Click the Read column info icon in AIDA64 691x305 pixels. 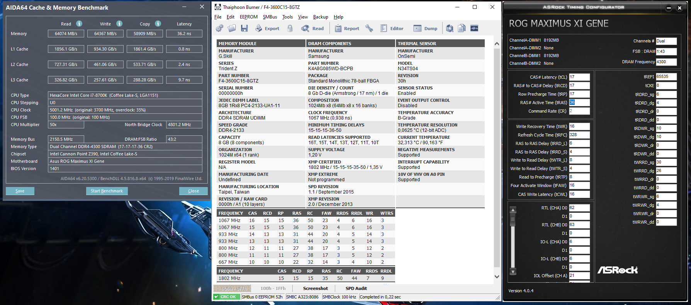pos(79,24)
